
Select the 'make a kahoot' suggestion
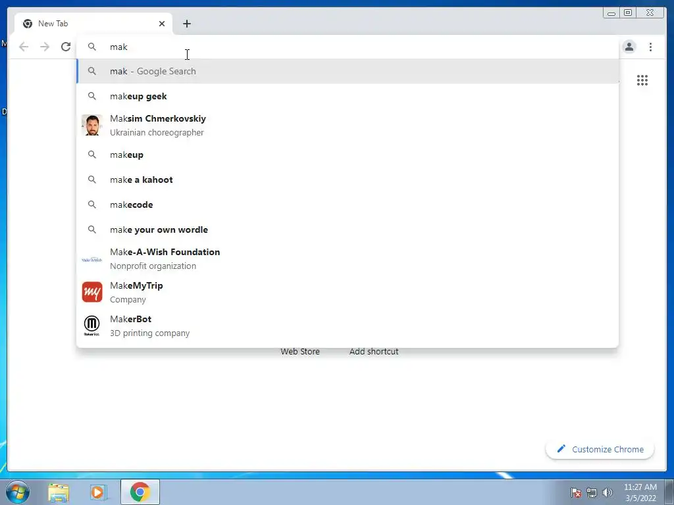(x=348, y=180)
